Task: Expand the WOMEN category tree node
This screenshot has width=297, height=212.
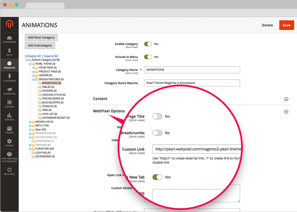Action: pyautogui.click(x=30, y=122)
